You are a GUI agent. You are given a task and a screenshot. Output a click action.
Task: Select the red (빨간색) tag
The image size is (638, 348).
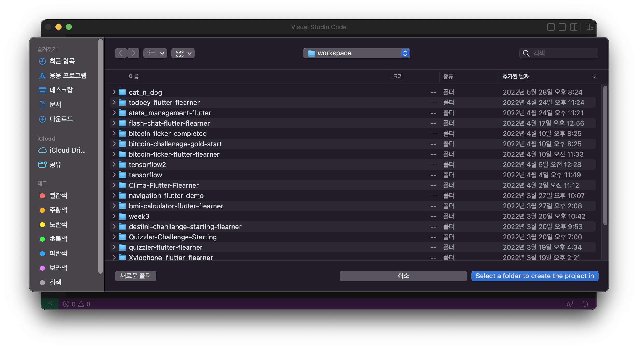(x=58, y=195)
